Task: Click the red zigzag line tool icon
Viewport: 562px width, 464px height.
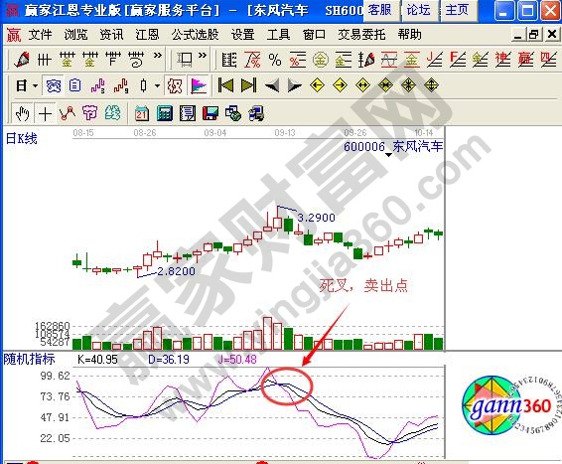Action: (x=68, y=113)
